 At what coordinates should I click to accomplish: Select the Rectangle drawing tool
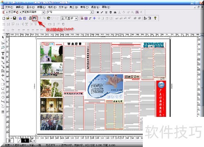pyautogui.click(x=3, y=84)
